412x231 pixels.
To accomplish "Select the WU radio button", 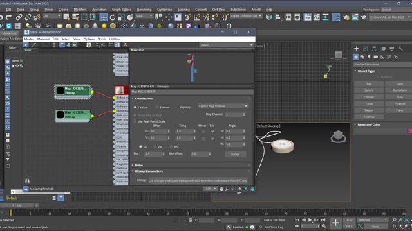I will (x=171, y=147).
